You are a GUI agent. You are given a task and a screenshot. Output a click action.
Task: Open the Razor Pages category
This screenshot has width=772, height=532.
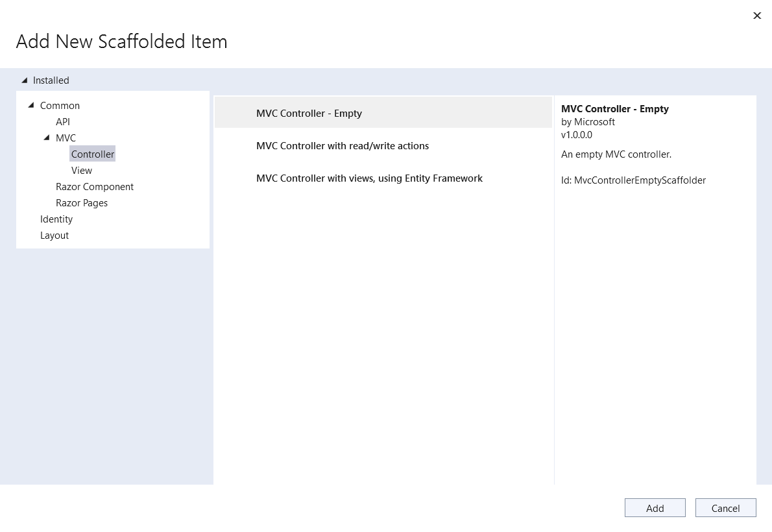pyautogui.click(x=82, y=203)
